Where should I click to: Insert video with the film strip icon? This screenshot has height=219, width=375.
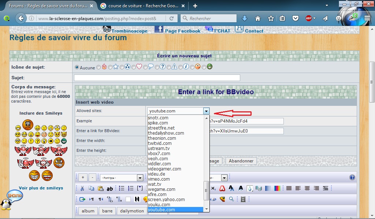[x=243, y=199]
